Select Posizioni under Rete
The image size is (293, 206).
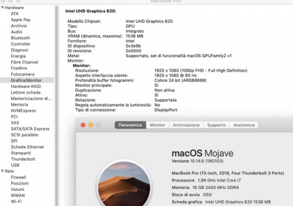(x=20, y=183)
